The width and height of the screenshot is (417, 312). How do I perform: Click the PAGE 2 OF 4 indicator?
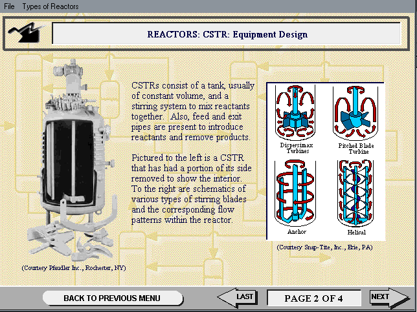click(313, 298)
